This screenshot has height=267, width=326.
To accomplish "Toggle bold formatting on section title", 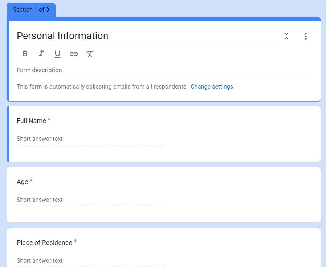I will pos(25,54).
